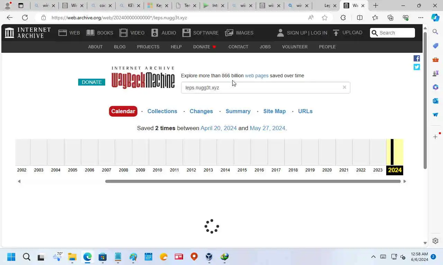Click the teal DONATE button
The height and width of the screenshot is (265, 443).
(92, 82)
